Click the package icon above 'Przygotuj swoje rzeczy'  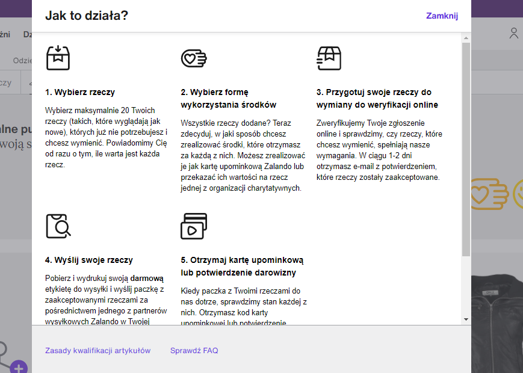click(x=329, y=58)
